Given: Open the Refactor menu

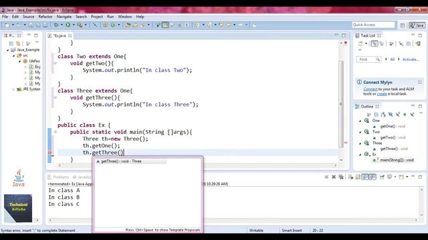Looking at the screenshot, I should (45, 17).
